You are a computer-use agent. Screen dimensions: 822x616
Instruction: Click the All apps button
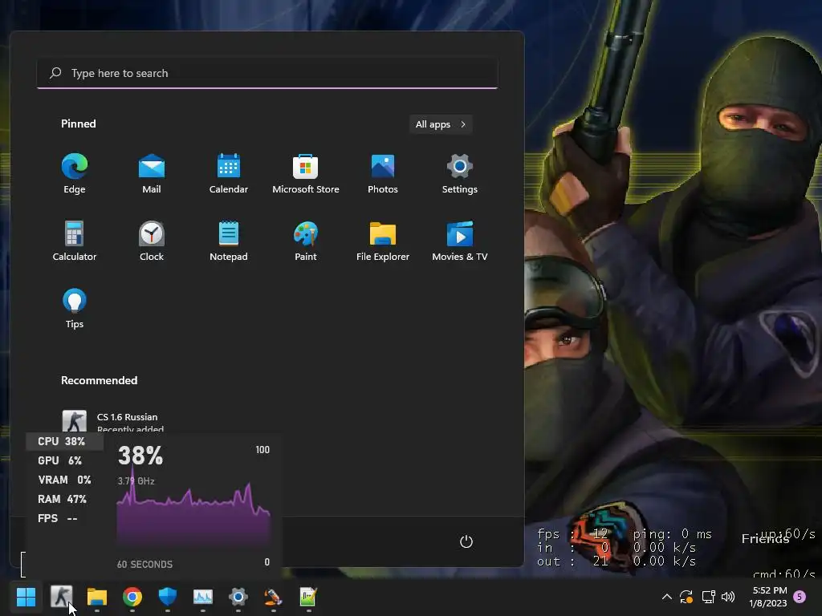(441, 124)
